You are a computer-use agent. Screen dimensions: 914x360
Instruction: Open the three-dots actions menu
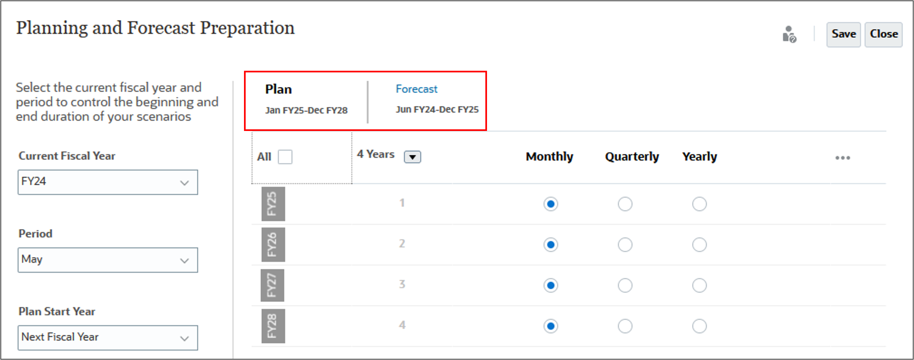click(842, 158)
